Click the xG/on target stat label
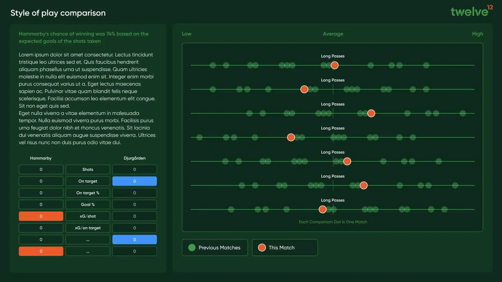502x282 pixels. click(88, 228)
